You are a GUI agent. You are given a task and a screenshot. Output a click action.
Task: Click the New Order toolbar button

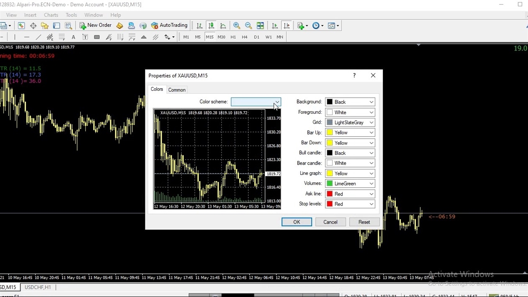(x=95, y=26)
